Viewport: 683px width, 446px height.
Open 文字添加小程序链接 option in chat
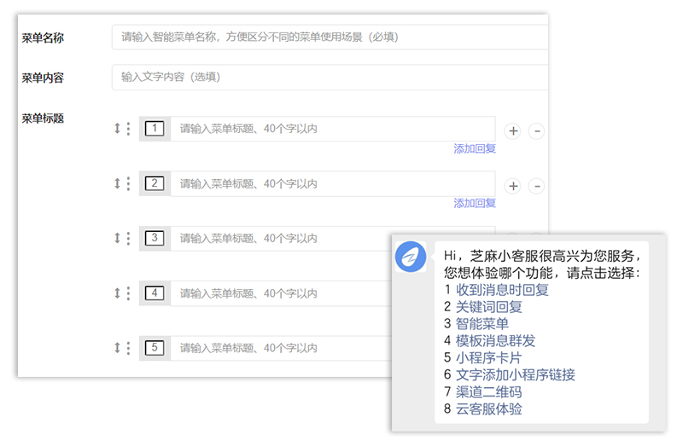point(516,374)
